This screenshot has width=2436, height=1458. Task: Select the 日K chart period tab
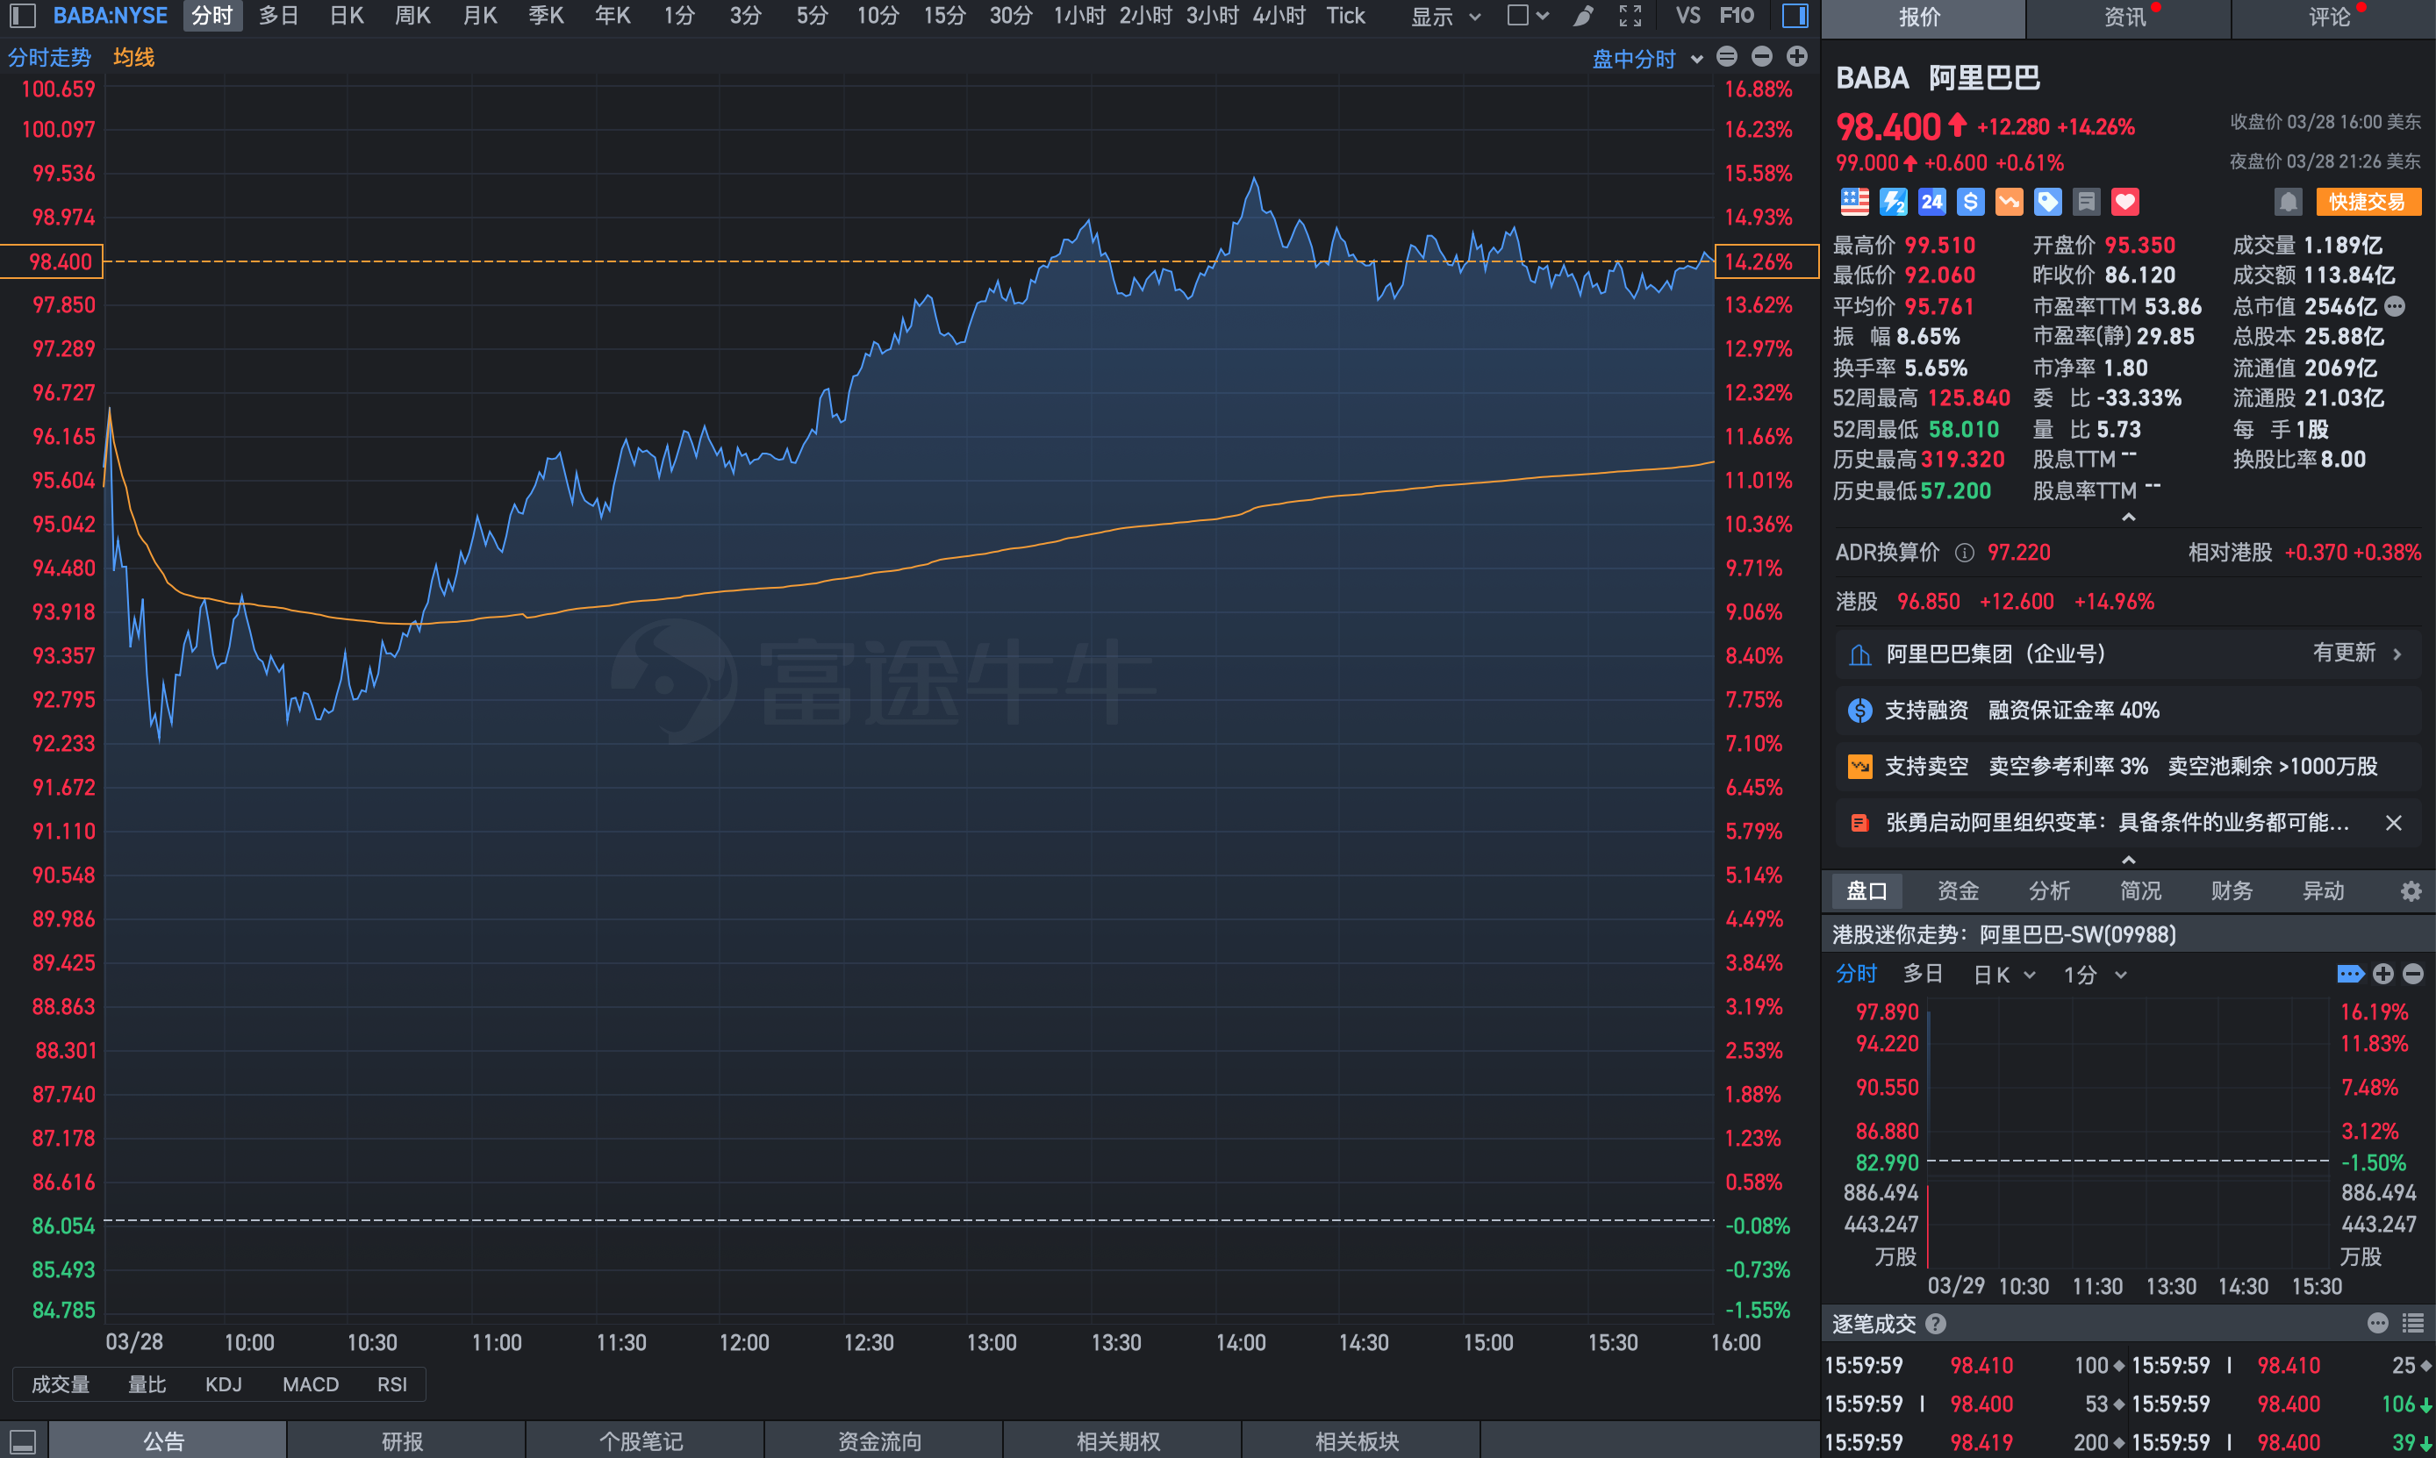pos(346,16)
